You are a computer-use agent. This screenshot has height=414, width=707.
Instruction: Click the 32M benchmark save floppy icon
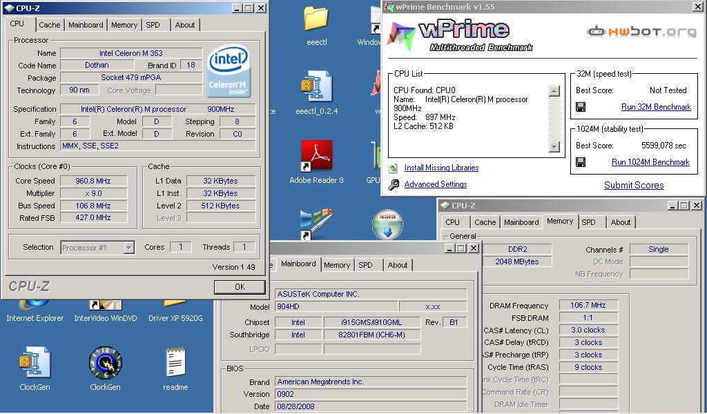pyautogui.click(x=581, y=107)
